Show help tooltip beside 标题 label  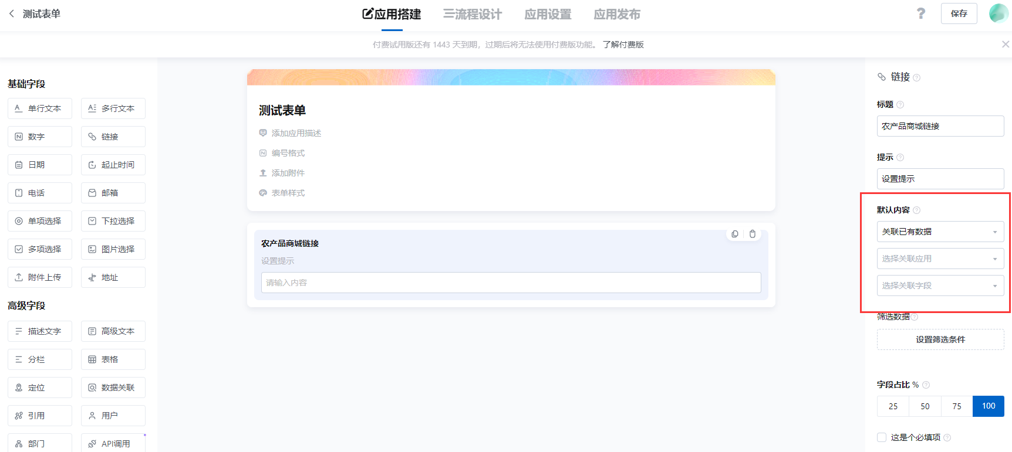pos(900,105)
